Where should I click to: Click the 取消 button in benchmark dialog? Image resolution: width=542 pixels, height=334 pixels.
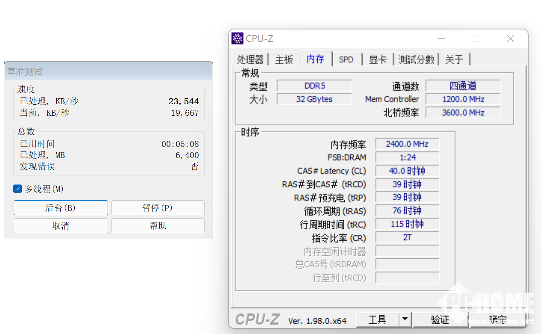tap(61, 226)
